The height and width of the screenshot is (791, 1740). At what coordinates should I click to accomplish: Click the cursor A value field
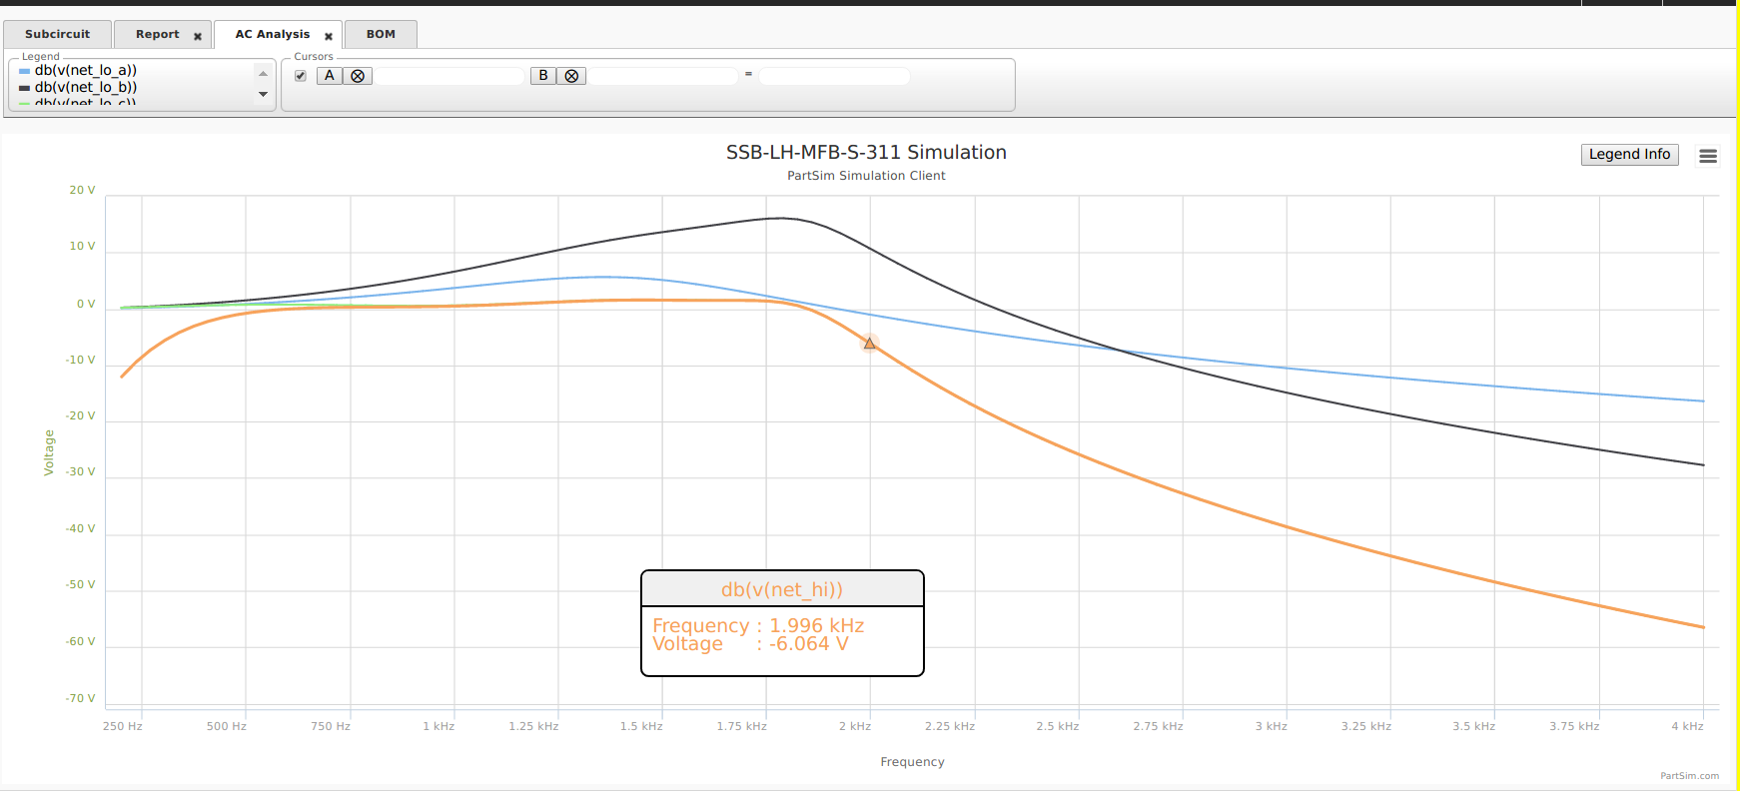[x=449, y=76]
